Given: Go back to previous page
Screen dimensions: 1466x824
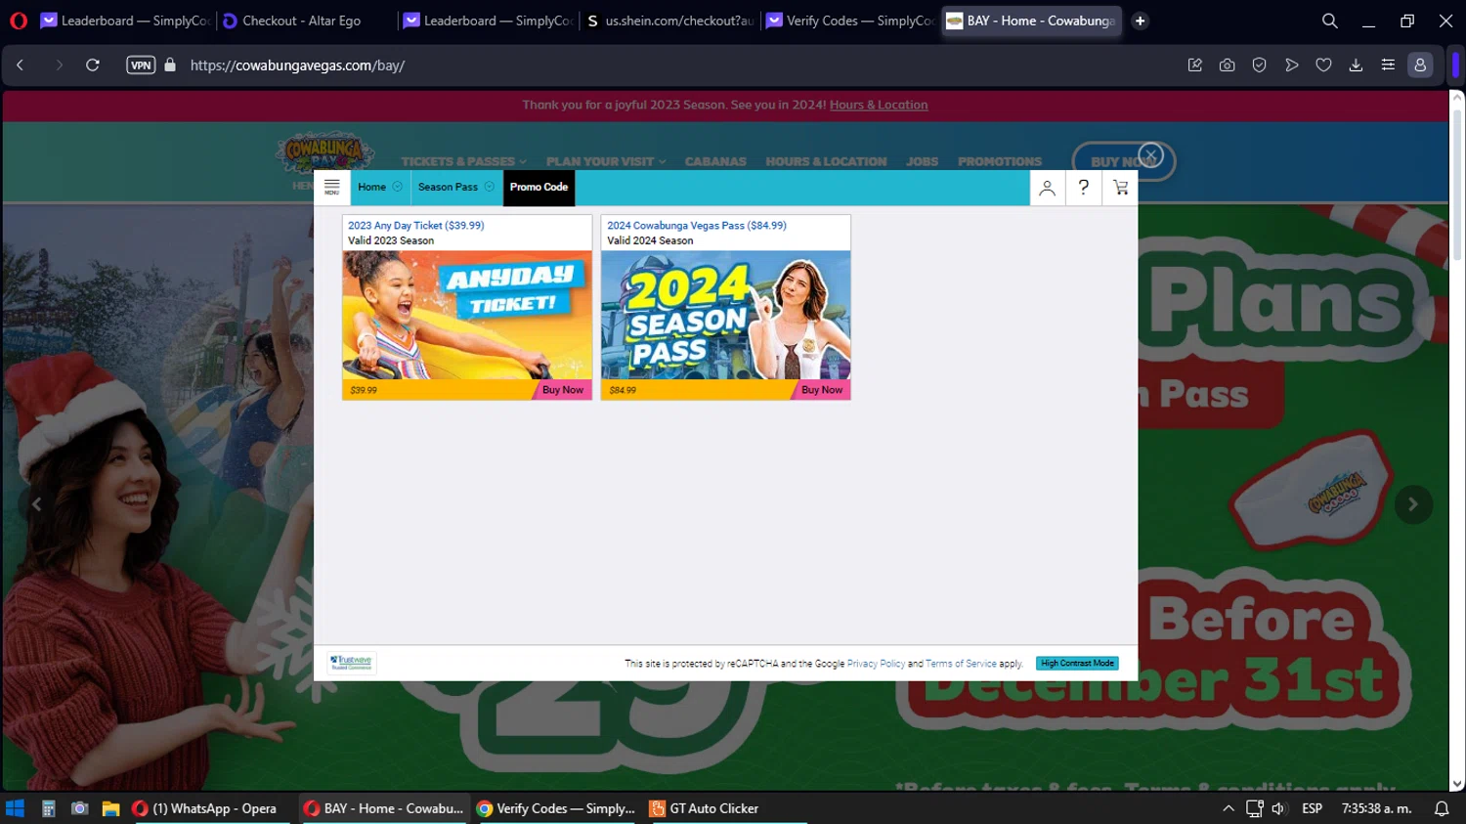Looking at the screenshot, I should (x=20, y=65).
